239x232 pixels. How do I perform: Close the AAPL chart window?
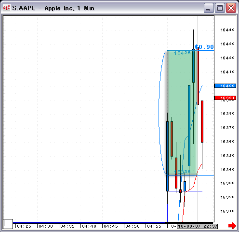pyautogui.click(x=231, y=8)
